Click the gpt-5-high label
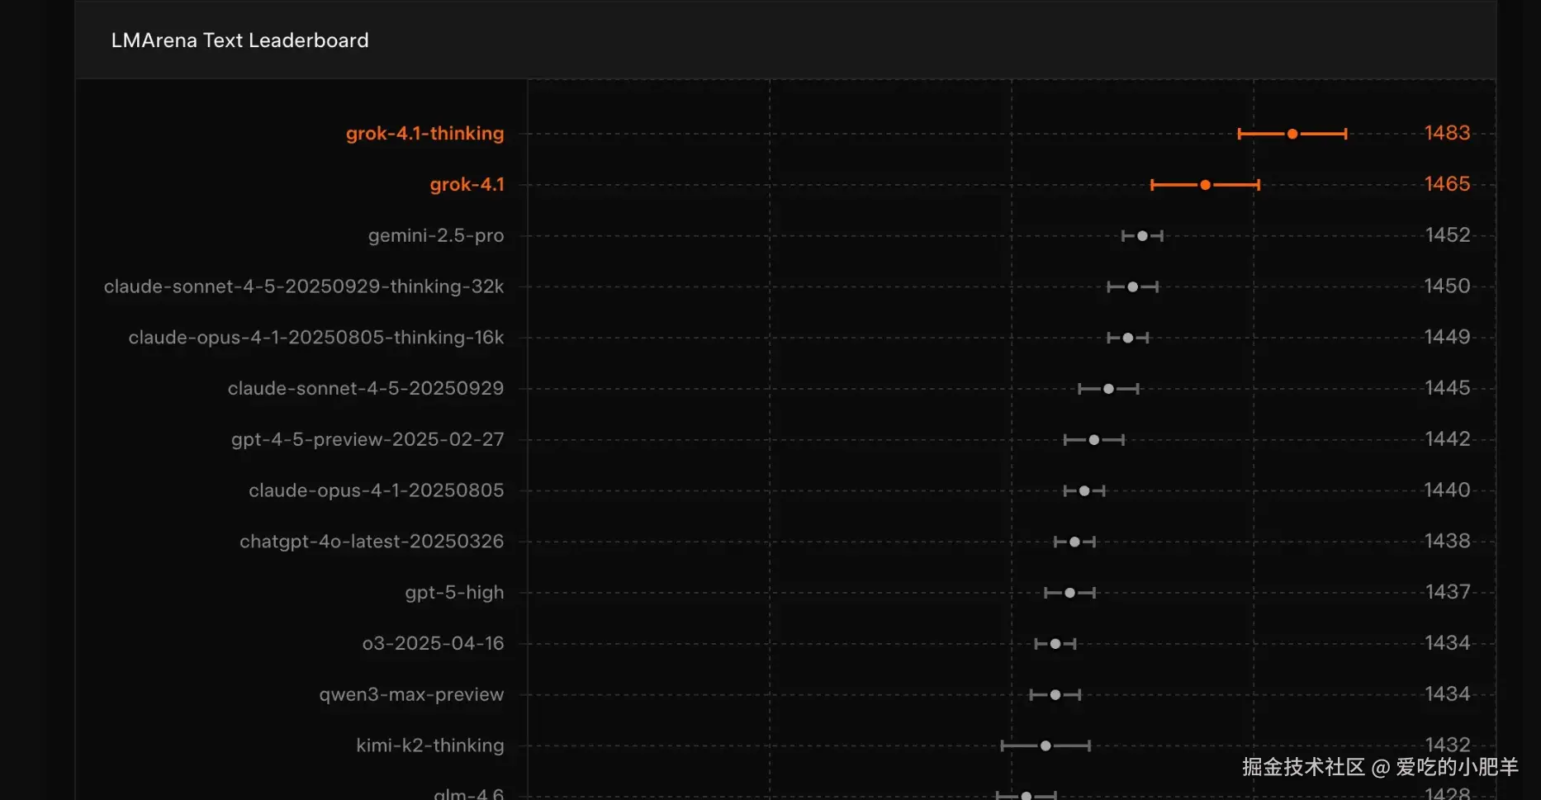Screen dimensions: 1541x800 tap(454, 593)
